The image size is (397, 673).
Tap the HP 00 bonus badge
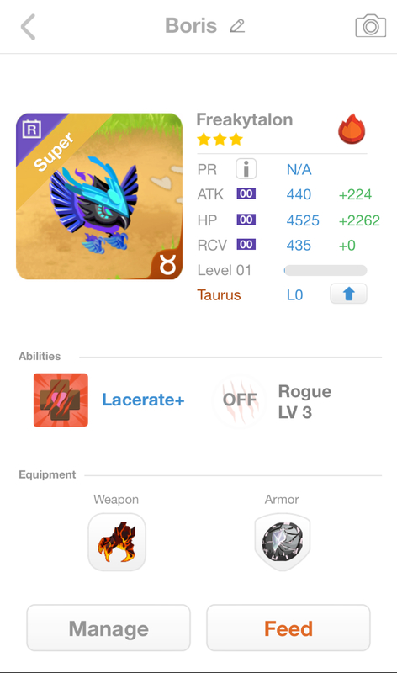pos(246,220)
